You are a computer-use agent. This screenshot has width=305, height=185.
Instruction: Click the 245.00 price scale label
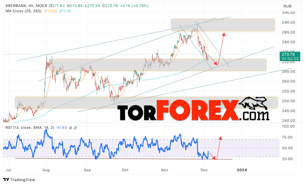289,111
